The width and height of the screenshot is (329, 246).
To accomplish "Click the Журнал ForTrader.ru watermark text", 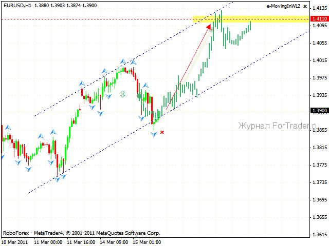I will tap(279, 126).
